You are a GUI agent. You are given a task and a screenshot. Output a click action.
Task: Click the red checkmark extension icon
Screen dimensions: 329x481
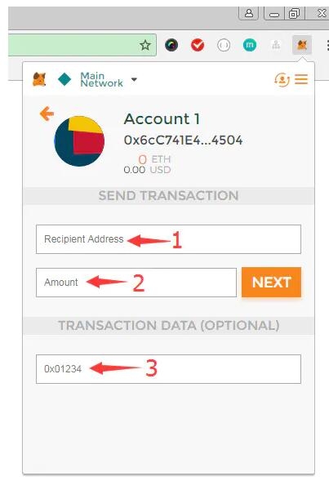(x=198, y=45)
